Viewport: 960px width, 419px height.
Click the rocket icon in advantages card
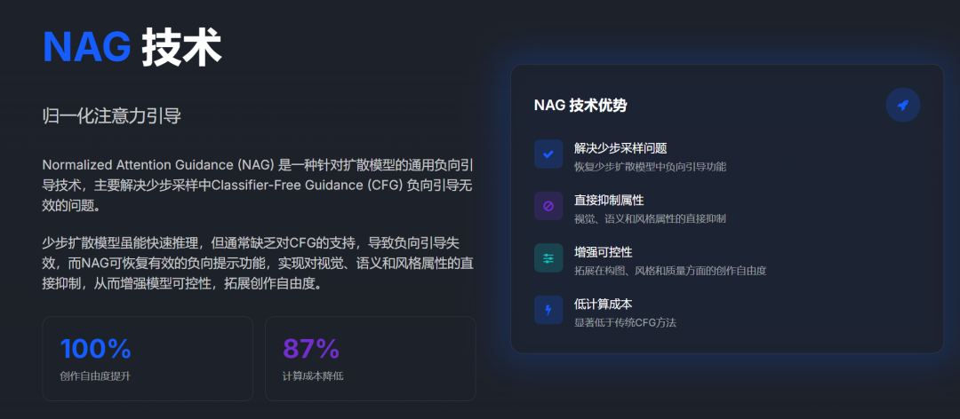(902, 105)
